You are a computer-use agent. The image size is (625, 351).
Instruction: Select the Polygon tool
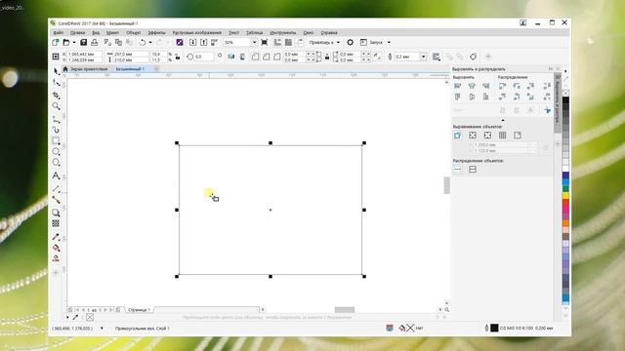[57, 163]
